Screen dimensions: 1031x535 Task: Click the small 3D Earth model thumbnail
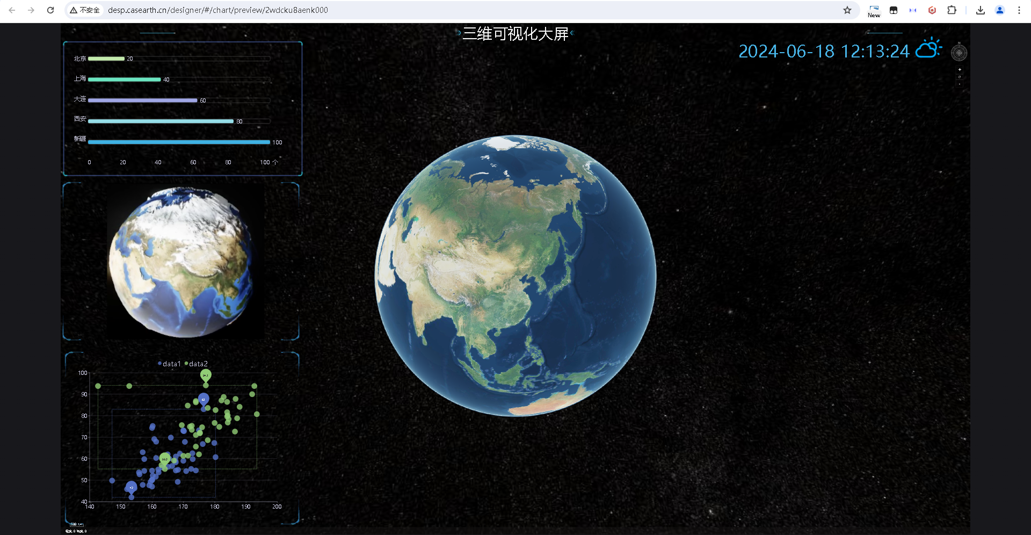[181, 262]
